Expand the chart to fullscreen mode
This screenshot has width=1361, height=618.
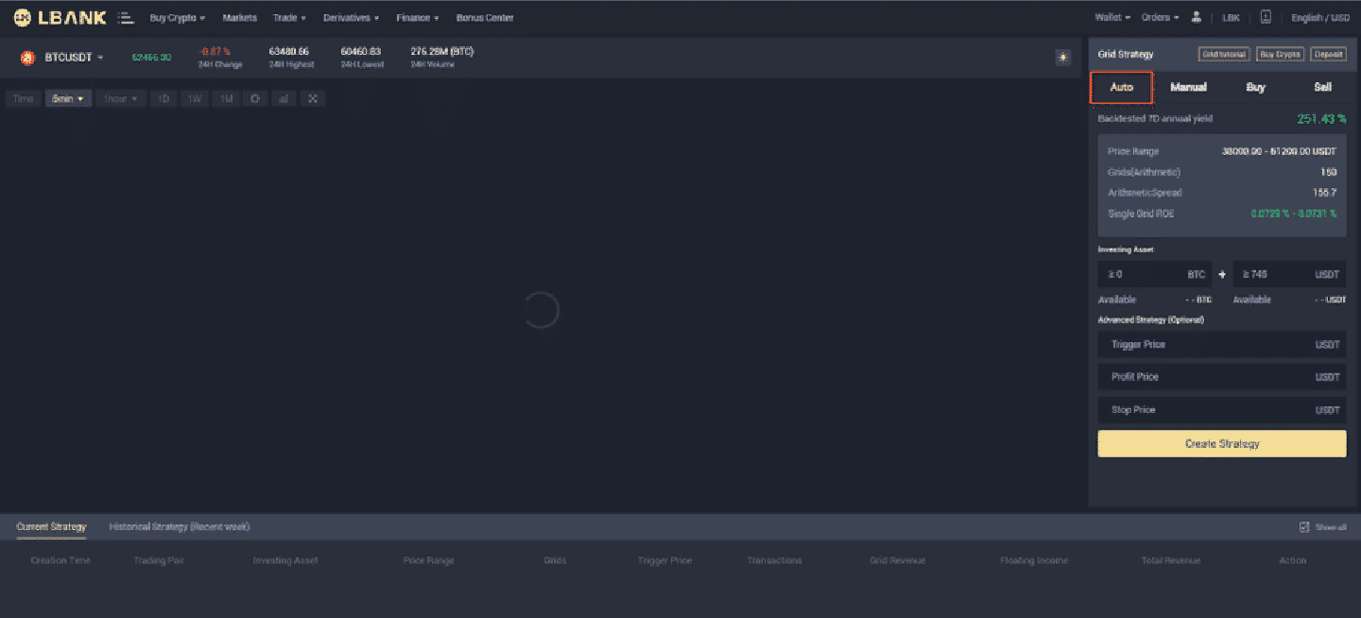[313, 98]
